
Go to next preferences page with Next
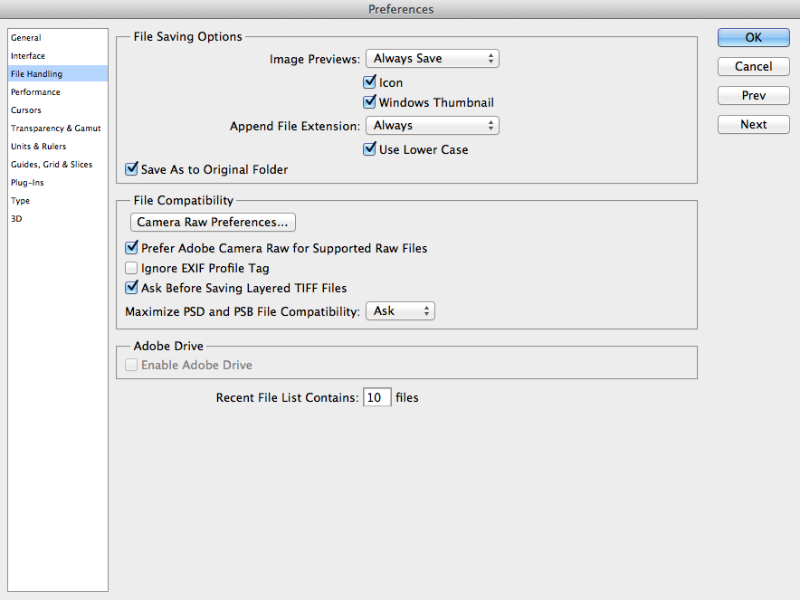pos(753,125)
